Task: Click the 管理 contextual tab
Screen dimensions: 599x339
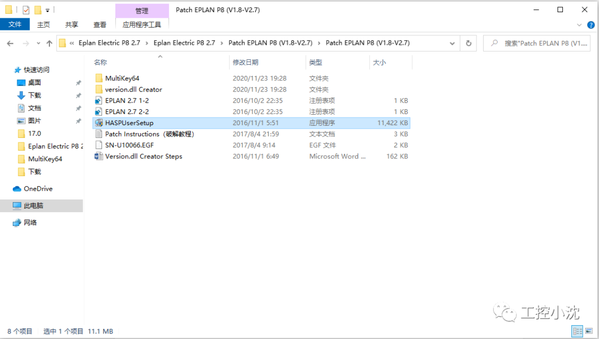Action: [142, 11]
